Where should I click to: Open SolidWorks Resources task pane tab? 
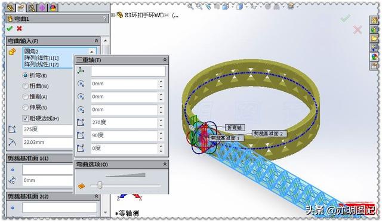coord(374,20)
